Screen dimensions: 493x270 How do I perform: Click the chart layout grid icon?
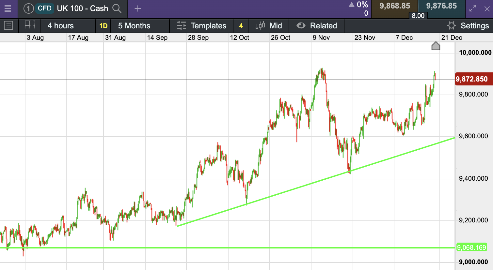click(30, 26)
